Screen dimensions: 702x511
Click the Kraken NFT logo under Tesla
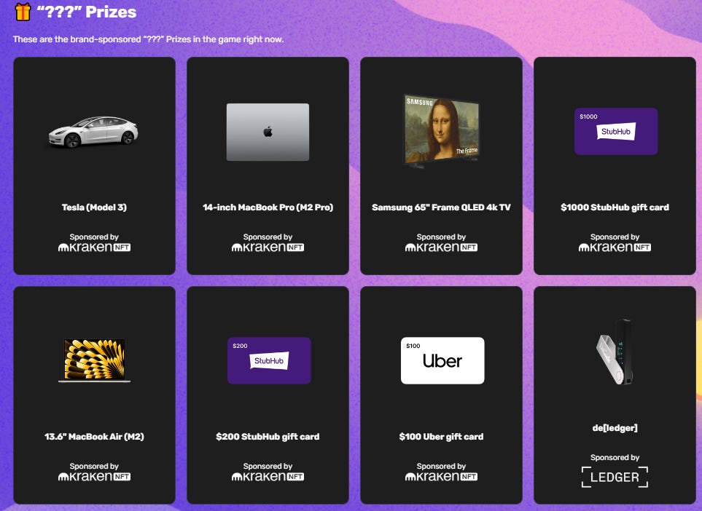(x=95, y=247)
